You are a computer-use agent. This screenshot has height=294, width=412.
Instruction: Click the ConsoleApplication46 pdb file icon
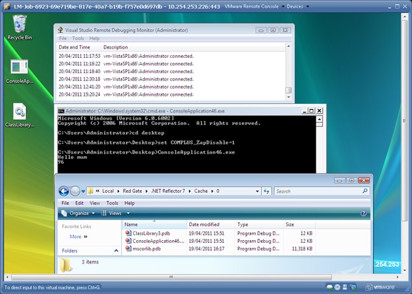pyautogui.click(x=128, y=241)
